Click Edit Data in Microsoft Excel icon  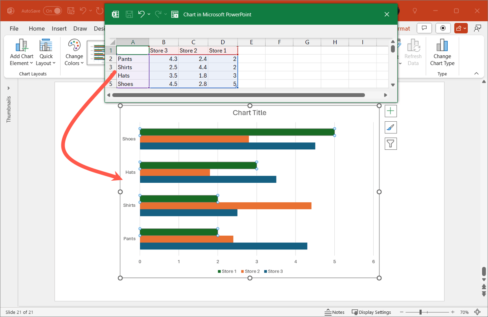coord(175,14)
